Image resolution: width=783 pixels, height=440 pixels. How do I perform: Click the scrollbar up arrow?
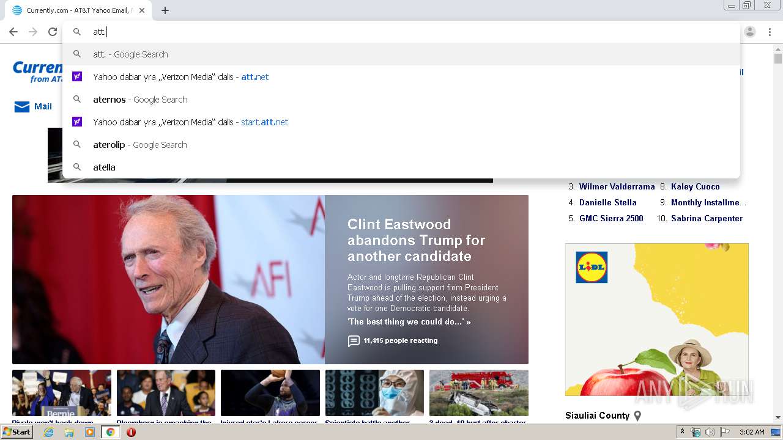point(778,48)
